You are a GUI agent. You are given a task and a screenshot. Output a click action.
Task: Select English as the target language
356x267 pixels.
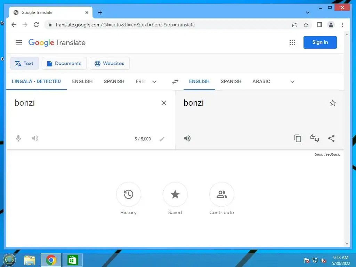click(199, 81)
